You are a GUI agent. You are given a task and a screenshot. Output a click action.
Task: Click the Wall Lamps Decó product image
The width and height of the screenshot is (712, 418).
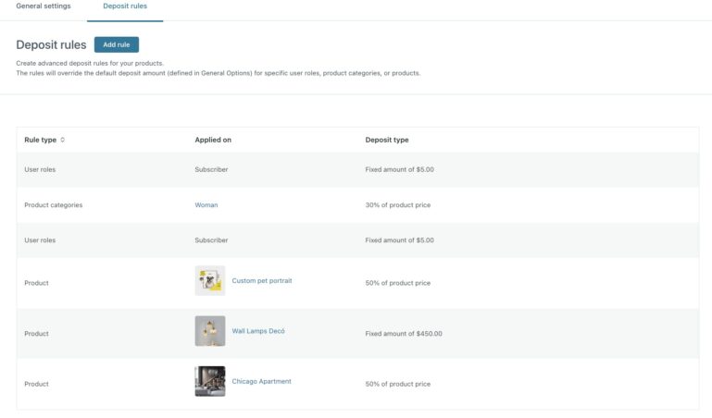pos(209,331)
